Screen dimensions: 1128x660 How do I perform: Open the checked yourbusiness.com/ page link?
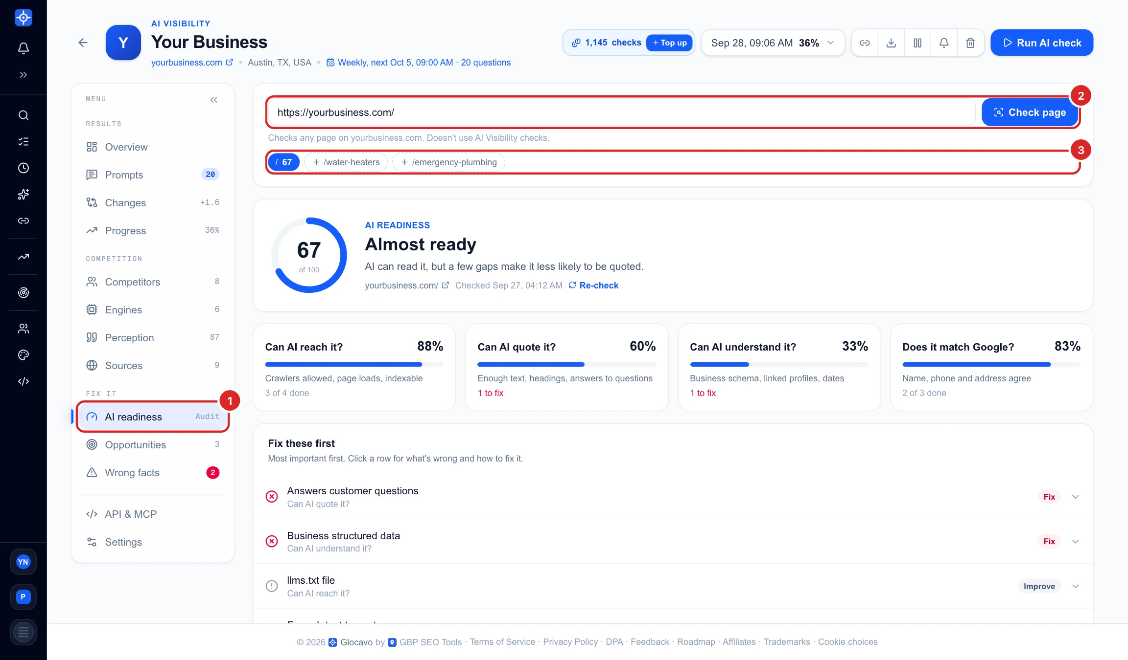pos(406,286)
